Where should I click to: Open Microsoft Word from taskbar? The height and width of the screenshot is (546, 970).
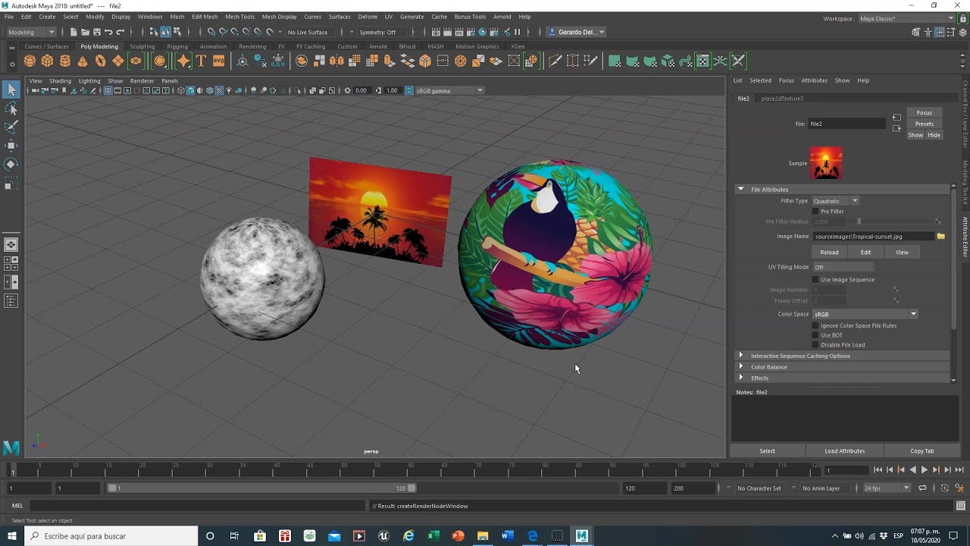point(507,536)
